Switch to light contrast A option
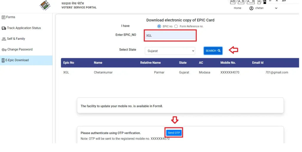Image resolution: width=302 pixels, height=152 pixels. 259,1
